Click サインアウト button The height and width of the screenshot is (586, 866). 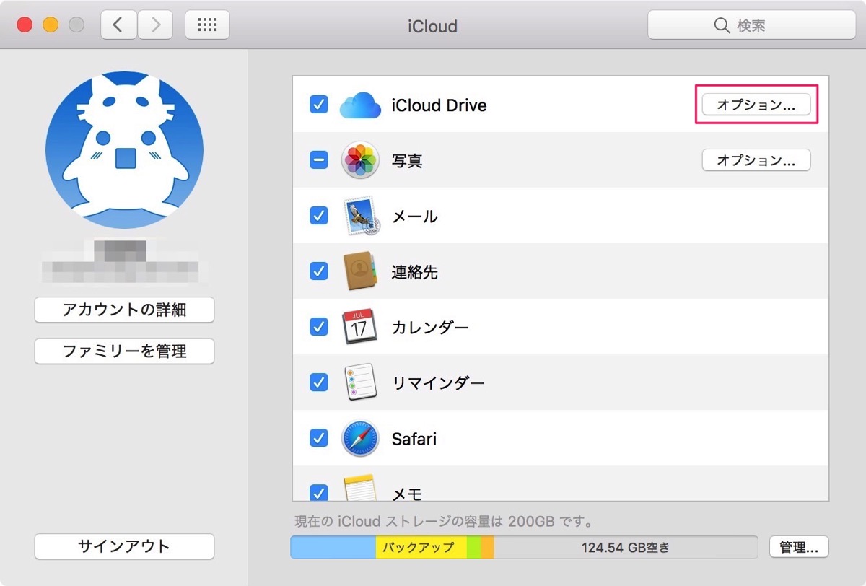[x=124, y=546]
